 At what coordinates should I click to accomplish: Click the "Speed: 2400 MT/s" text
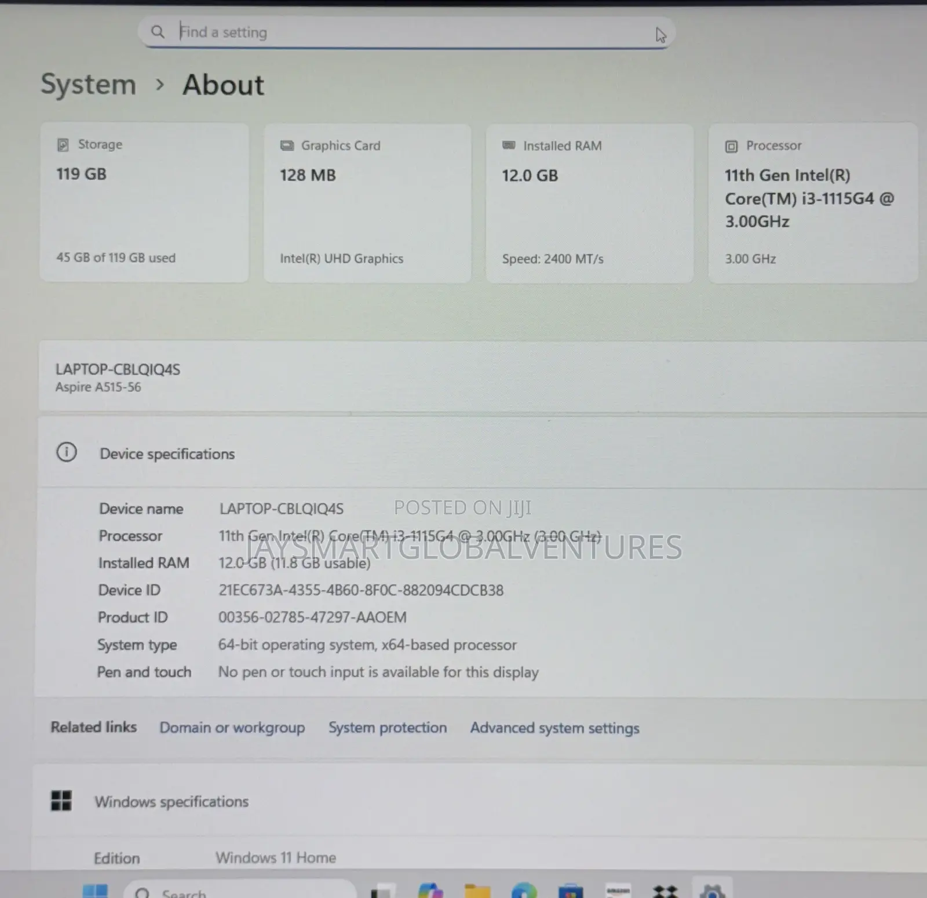point(553,259)
